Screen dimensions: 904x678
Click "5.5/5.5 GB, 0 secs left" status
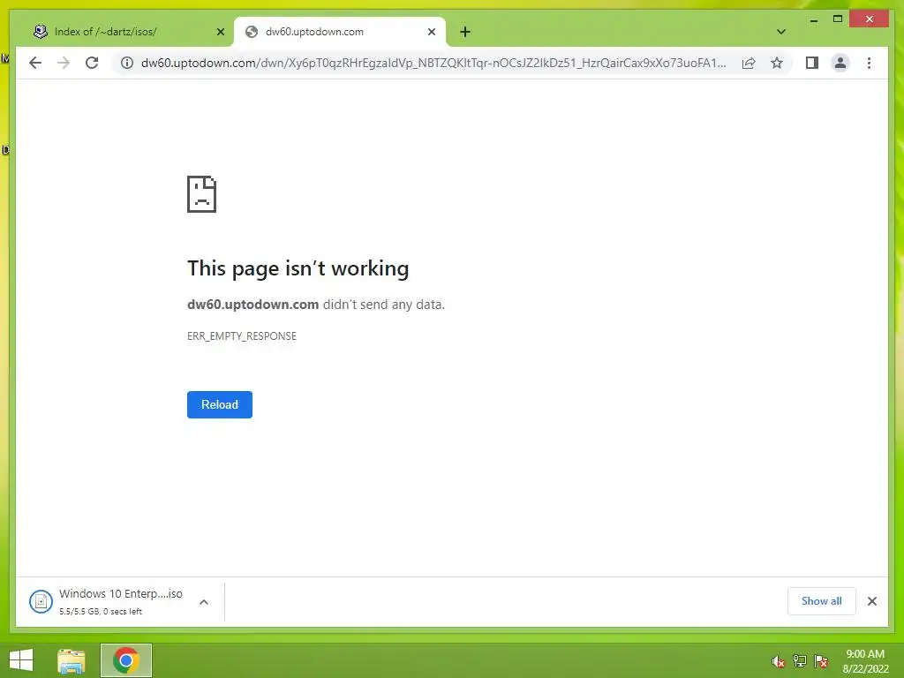coord(101,612)
